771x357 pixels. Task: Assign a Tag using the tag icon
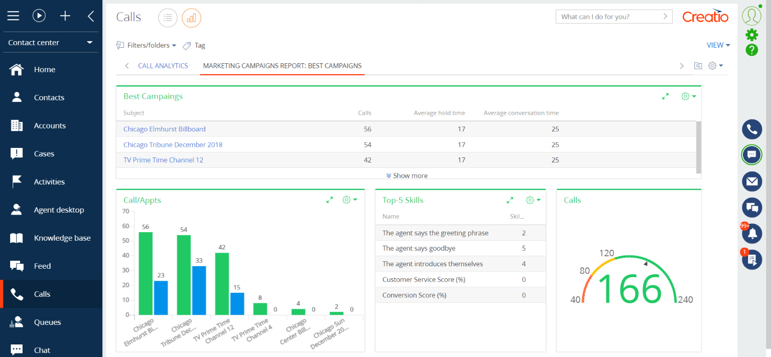coord(194,45)
